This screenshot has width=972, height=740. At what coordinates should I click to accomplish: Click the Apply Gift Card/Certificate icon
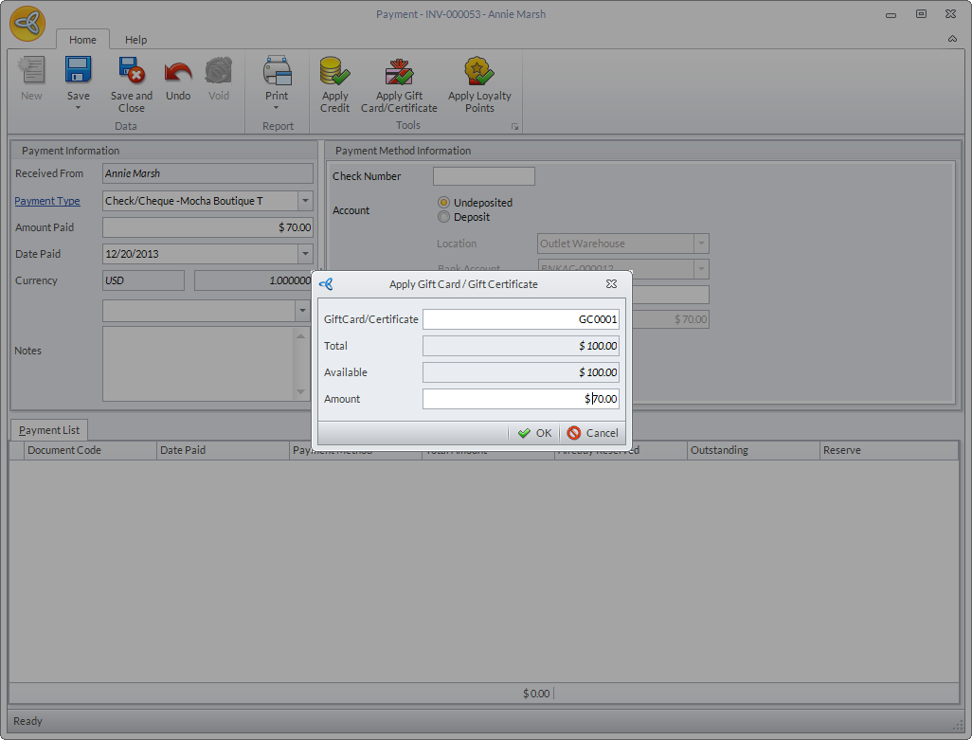point(399,71)
